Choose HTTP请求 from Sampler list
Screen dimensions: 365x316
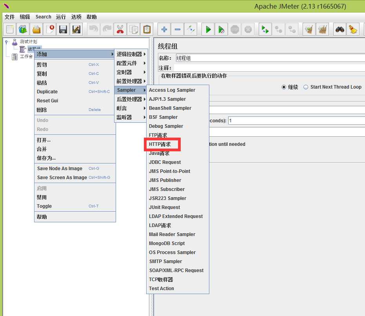pos(160,144)
